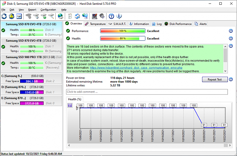Open the Report menu

tap(32, 10)
